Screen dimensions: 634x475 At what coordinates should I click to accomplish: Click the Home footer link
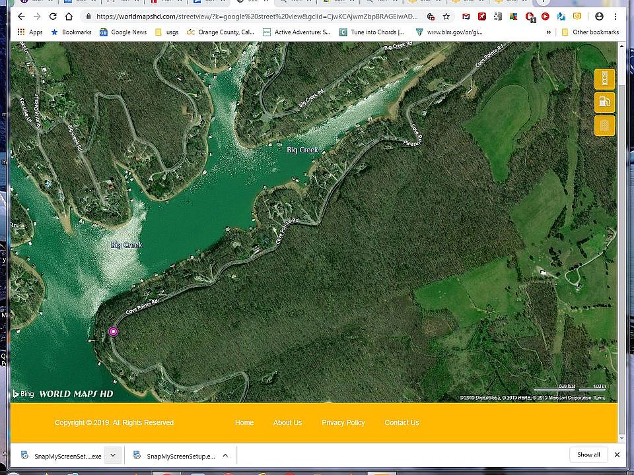(244, 423)
